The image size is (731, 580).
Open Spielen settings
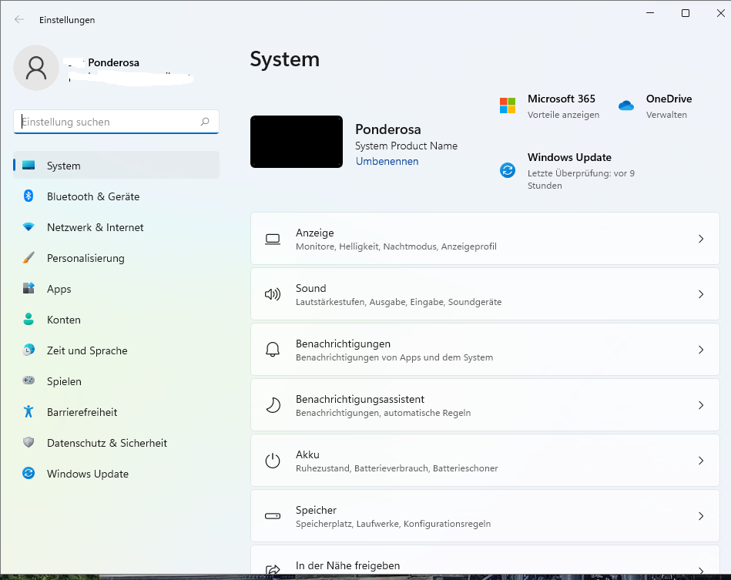coord(116,381)
